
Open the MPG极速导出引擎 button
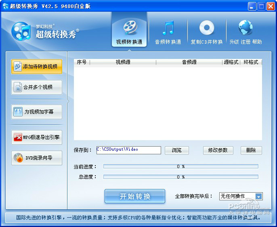37,137
